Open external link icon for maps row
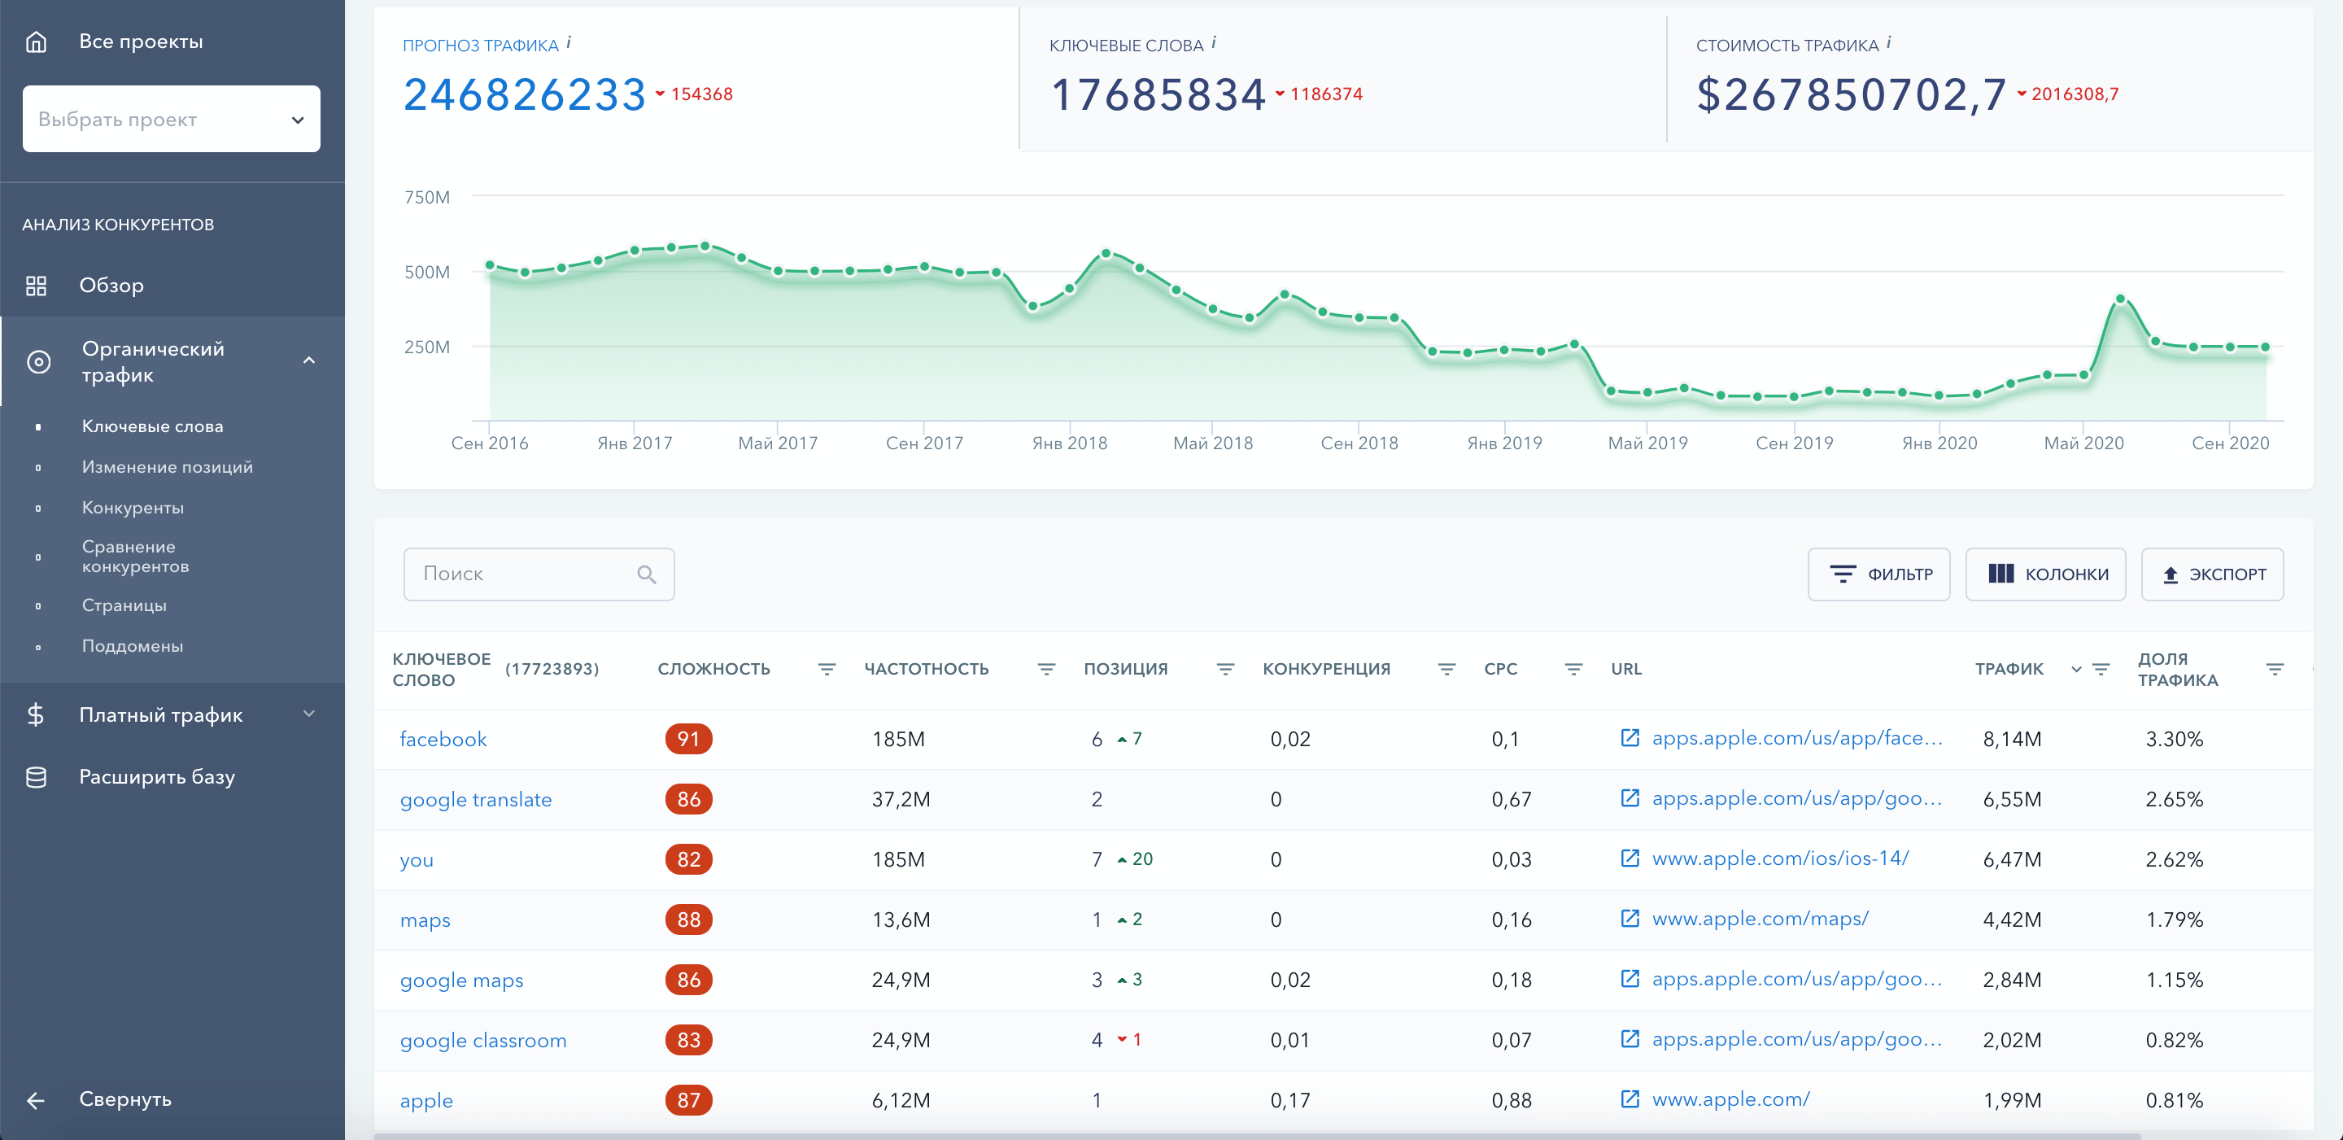2343x1140 pixels. pos(1630,918)
